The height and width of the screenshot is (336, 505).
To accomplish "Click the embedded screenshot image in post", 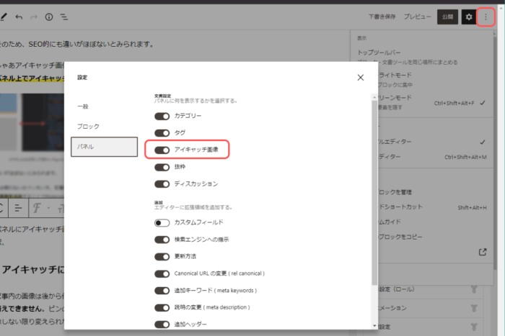I will coord(32,122).
